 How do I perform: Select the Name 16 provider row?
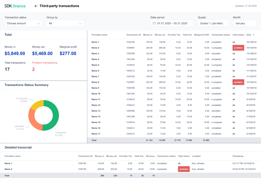tap(174, 128)
